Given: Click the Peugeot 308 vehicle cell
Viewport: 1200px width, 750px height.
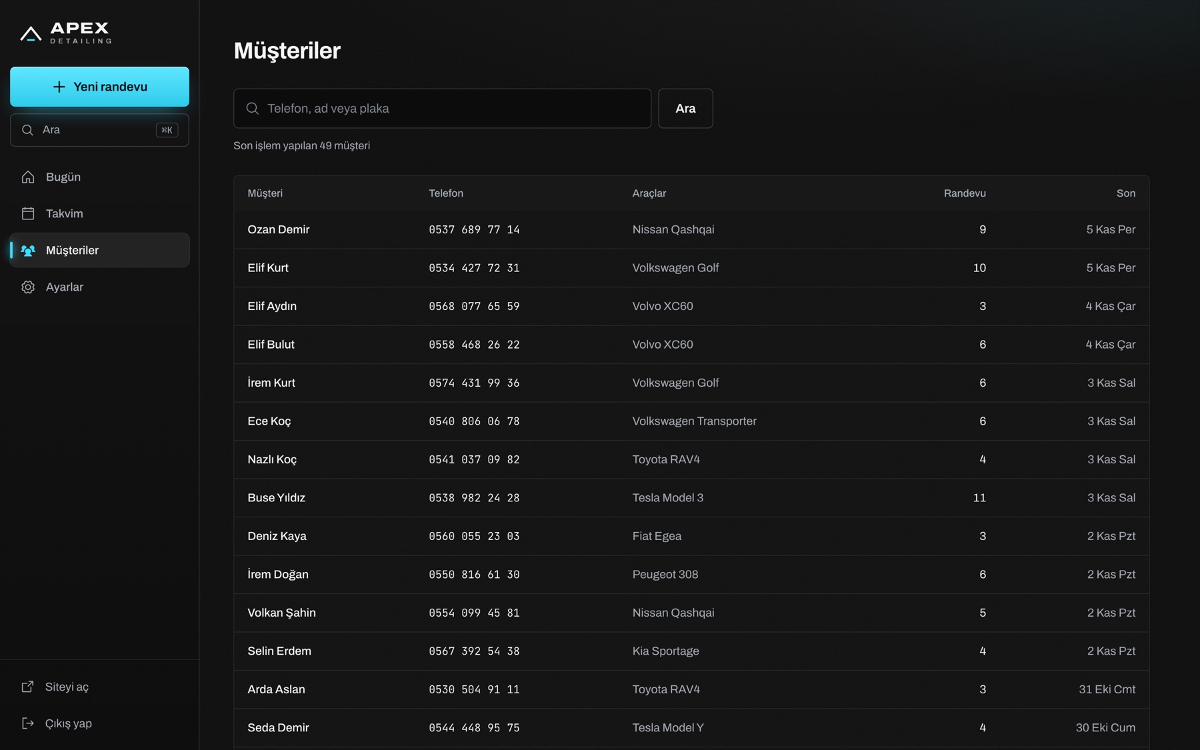Looking at the screenshot, I should click(x=665, y=575).
